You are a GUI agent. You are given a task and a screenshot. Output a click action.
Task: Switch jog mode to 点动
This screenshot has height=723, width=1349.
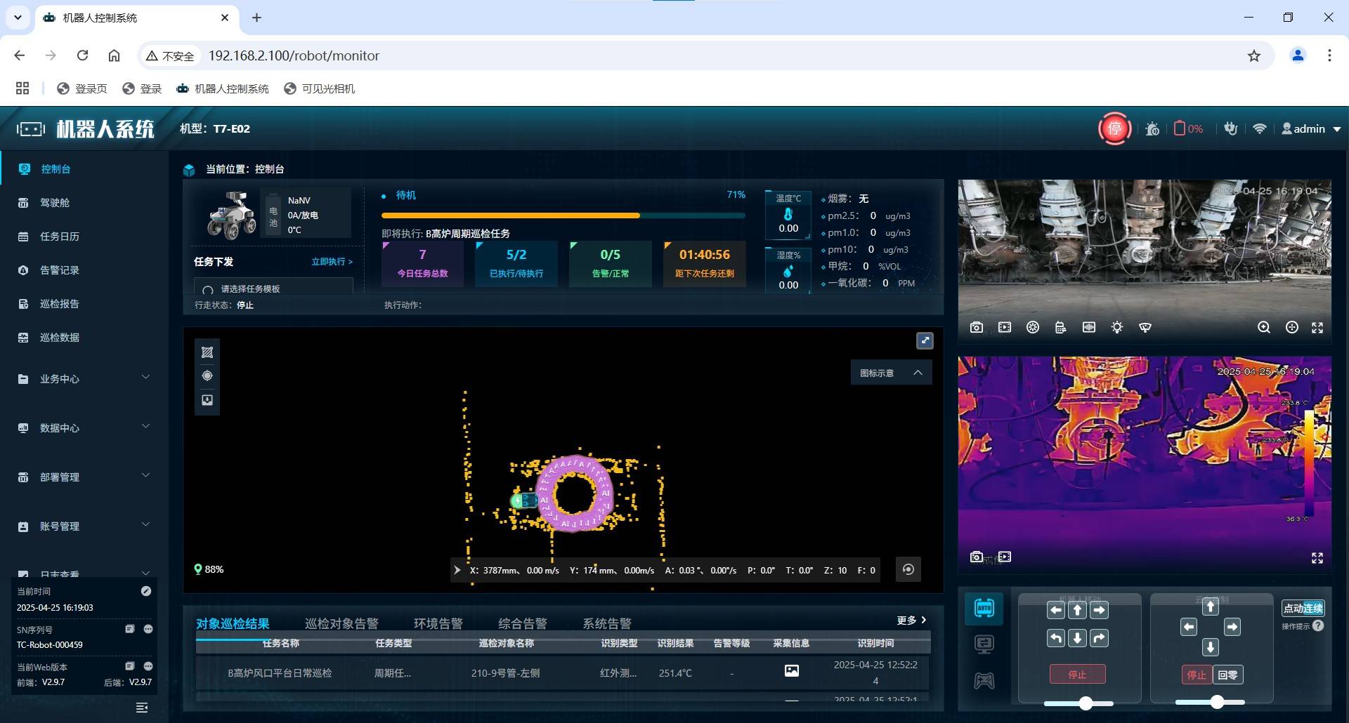point(1293,609)
